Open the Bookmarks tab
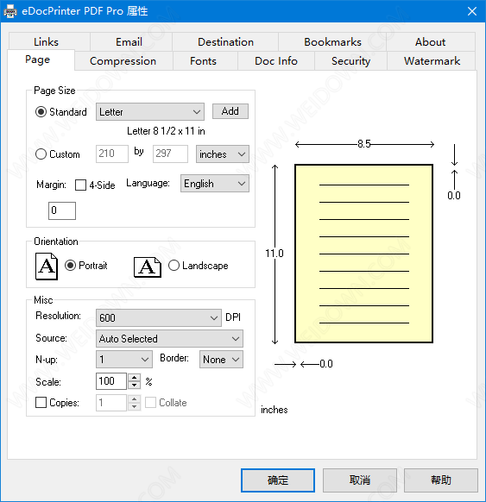This screenshot has height=502, width=486. pos(332,42)
